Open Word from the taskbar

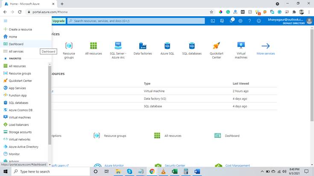coord(197,171)
